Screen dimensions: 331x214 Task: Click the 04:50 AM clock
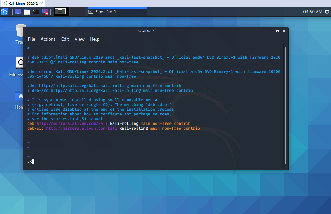tap(313, 12)
